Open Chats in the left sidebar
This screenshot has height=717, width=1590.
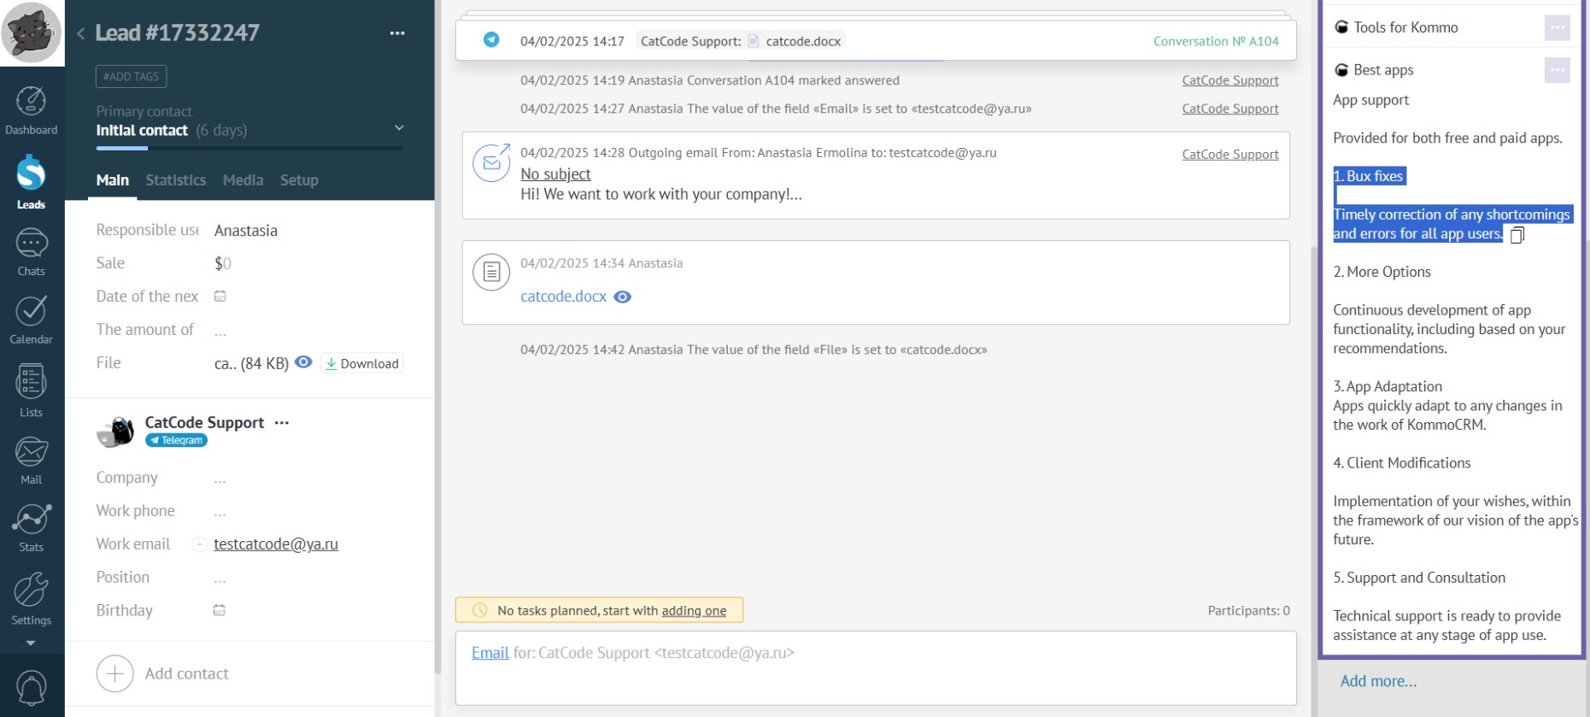32,252
